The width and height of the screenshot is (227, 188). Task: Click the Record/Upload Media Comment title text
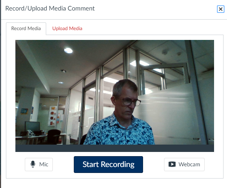click(x=50, y=8)
